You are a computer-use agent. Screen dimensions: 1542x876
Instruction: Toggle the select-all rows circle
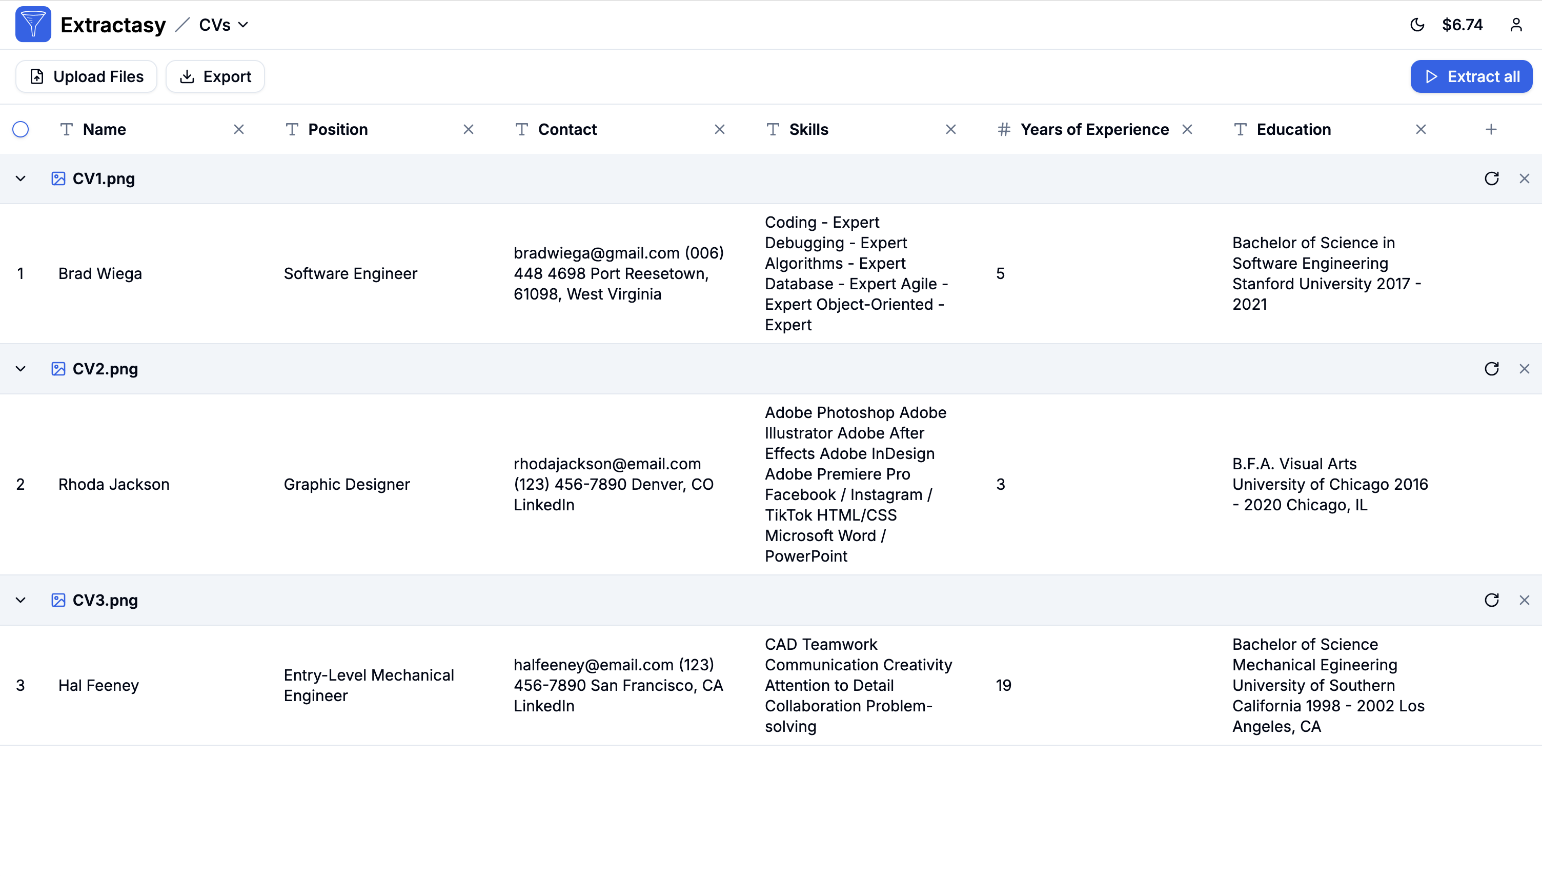21,129
